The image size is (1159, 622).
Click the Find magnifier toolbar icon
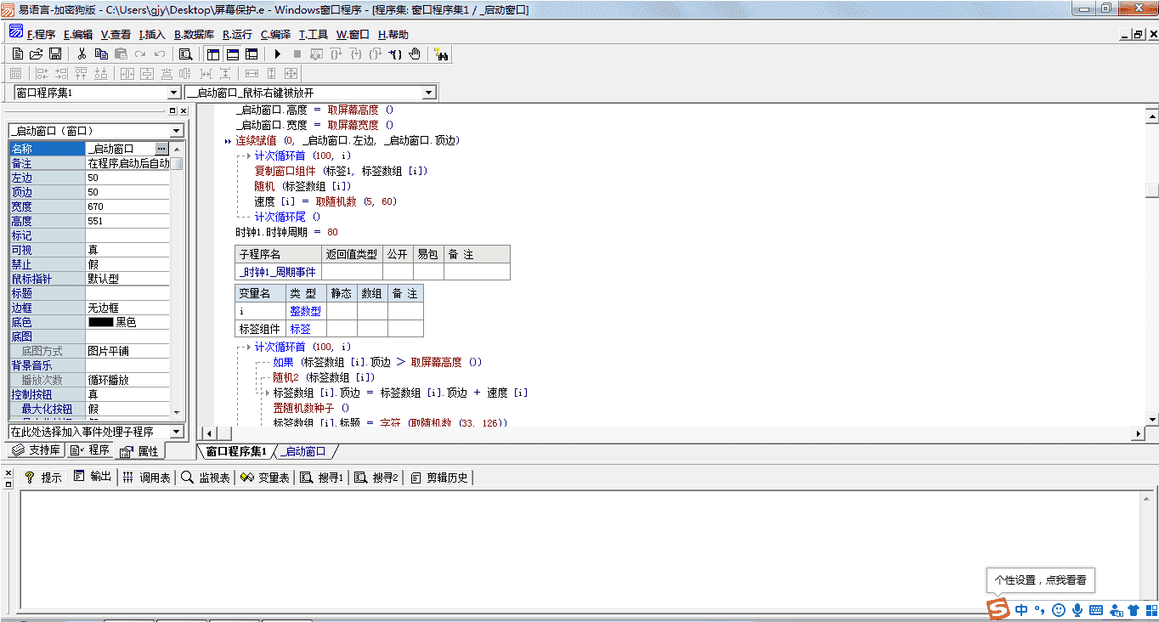coord(185,54)
